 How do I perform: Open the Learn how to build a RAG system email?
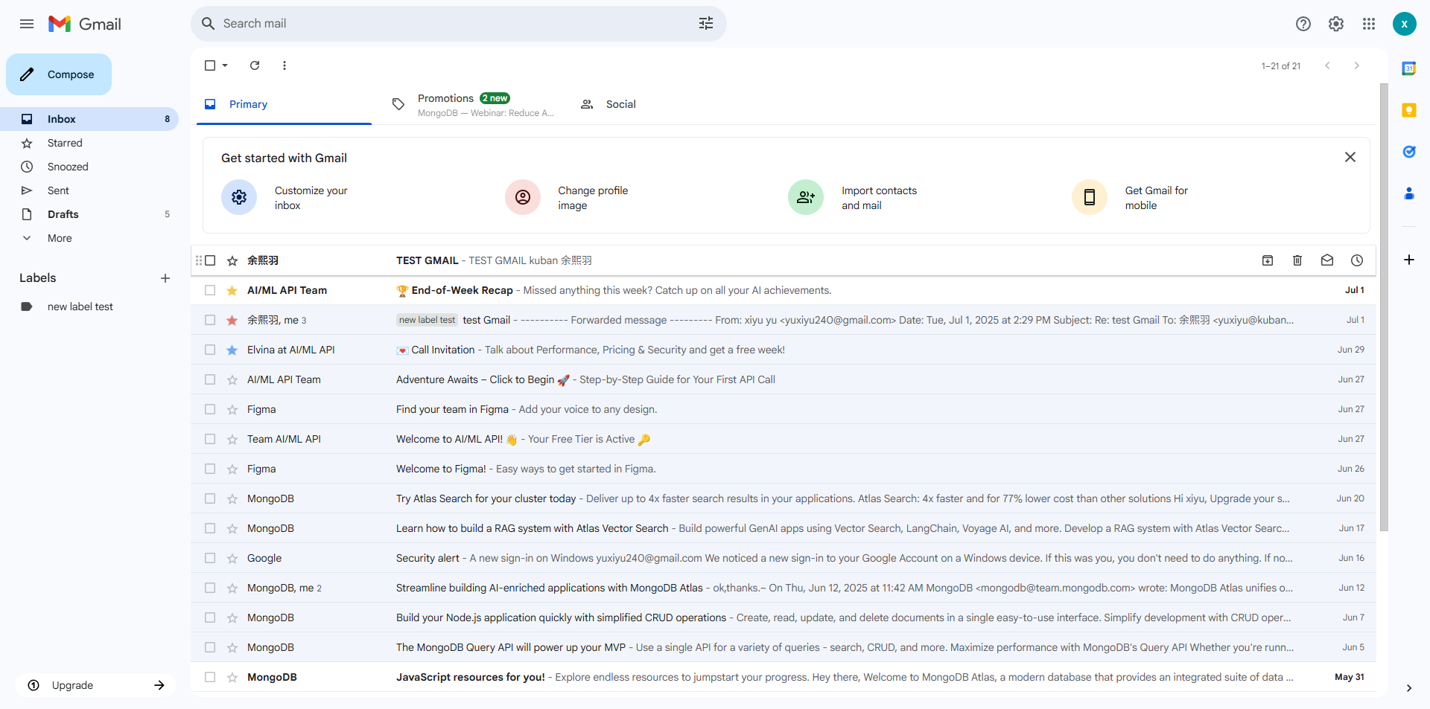coord(784,528)
